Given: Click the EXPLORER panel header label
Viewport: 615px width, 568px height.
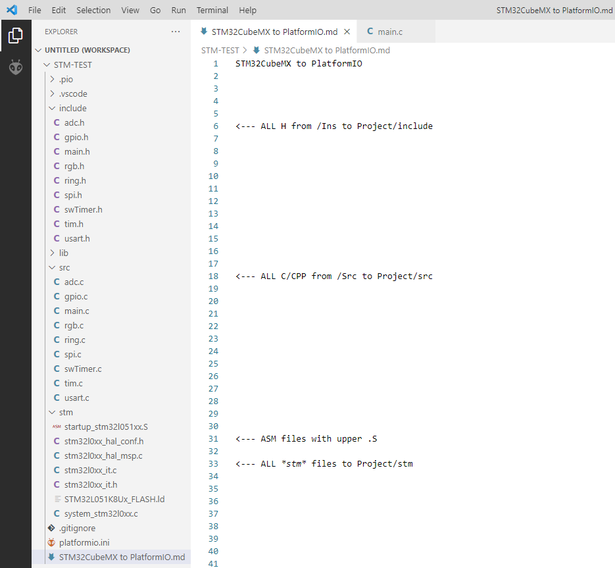Looking at the screenshot, I should (61, 32).
